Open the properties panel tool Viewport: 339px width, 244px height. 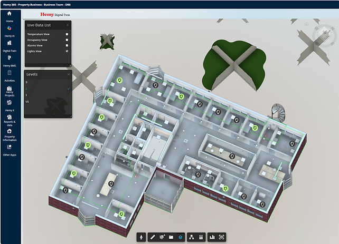point(201,237)
